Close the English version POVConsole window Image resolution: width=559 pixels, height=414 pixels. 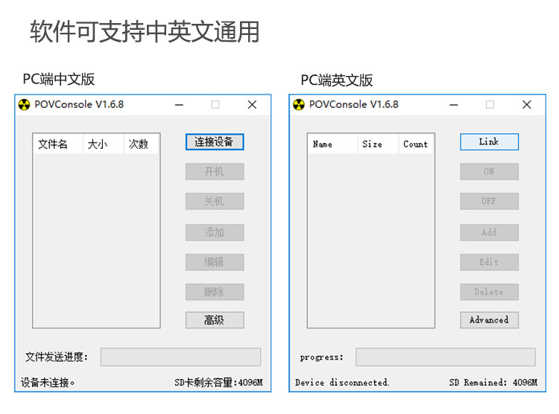pyautogui.click(x=527, y=105)
